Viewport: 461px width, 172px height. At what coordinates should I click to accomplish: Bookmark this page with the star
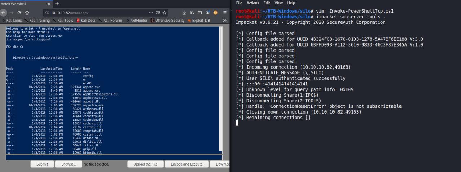pos(164,13)
